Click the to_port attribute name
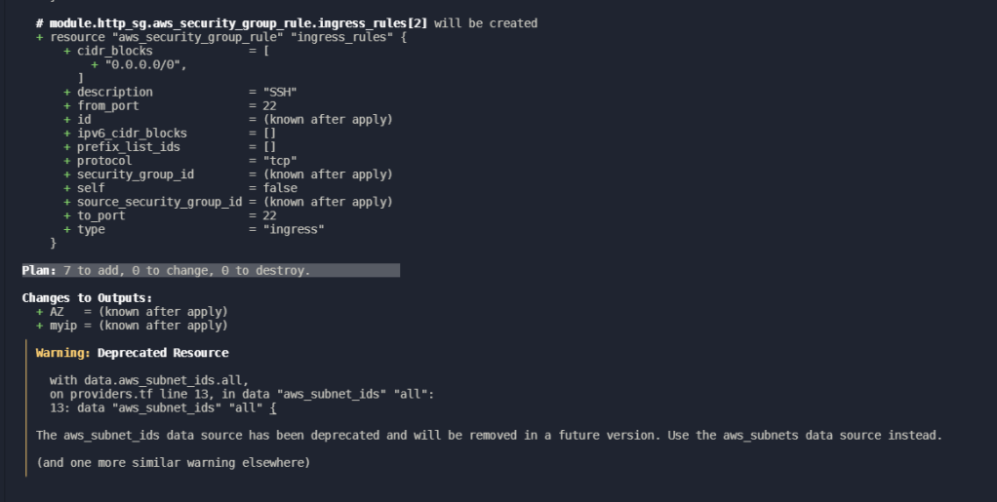 point(100,215)
